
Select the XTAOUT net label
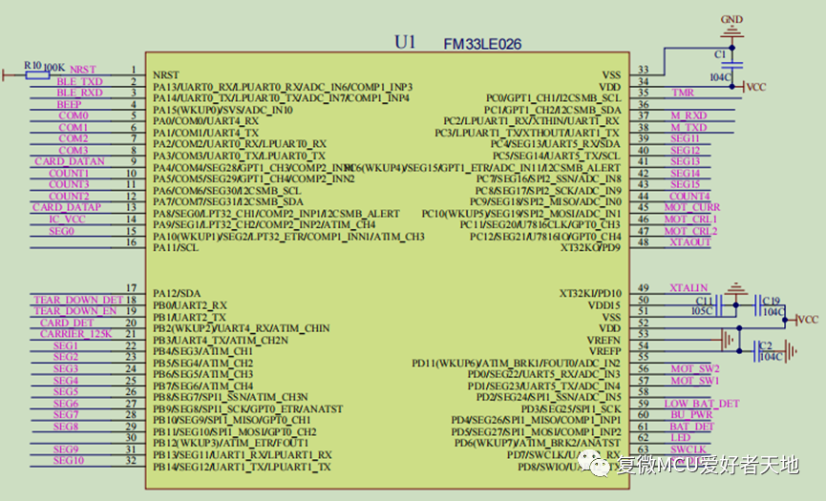tap(690, 242)
